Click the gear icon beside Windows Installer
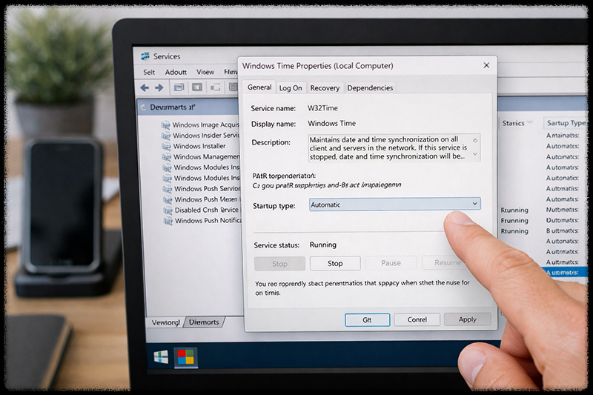This screenshot has height=395, width=593. [166, 146]
